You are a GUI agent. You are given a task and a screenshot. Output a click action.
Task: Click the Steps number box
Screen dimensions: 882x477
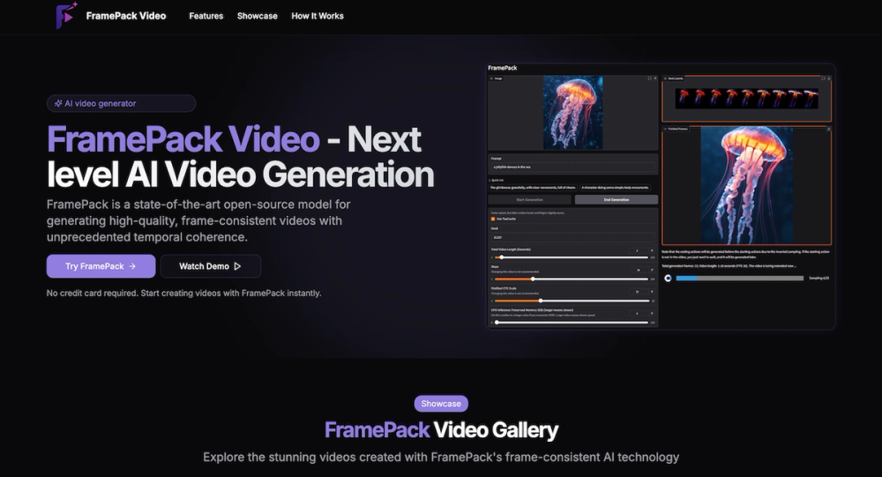(639, 270)
